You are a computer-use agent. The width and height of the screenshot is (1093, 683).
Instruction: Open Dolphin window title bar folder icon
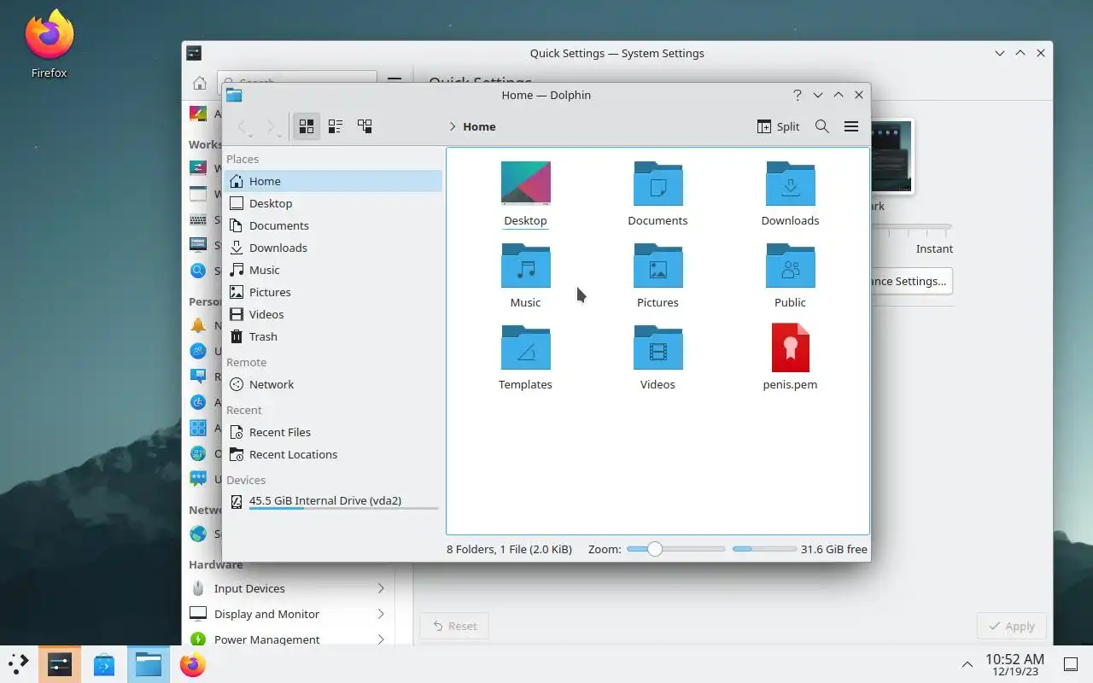[x=234, y=95]
